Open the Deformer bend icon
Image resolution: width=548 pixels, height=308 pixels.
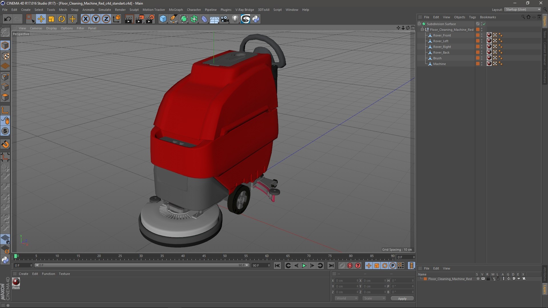coord(204,19)
